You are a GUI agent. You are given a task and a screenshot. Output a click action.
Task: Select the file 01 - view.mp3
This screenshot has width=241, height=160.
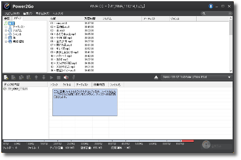(x=59, y=23)
